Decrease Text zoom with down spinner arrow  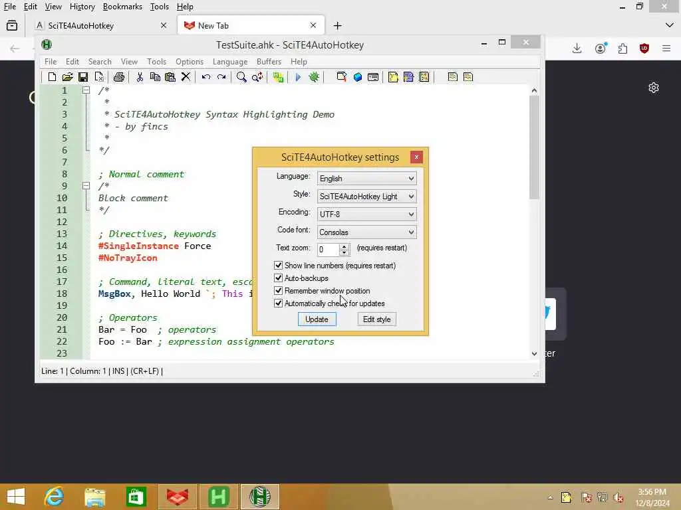point(344,252)
